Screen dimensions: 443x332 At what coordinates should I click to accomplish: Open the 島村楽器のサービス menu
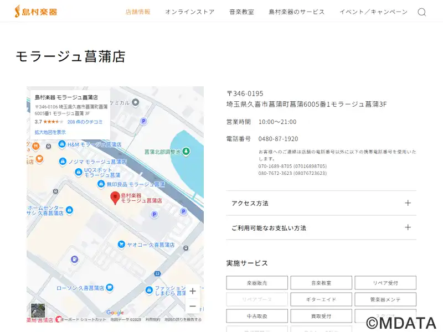point(297,12)
